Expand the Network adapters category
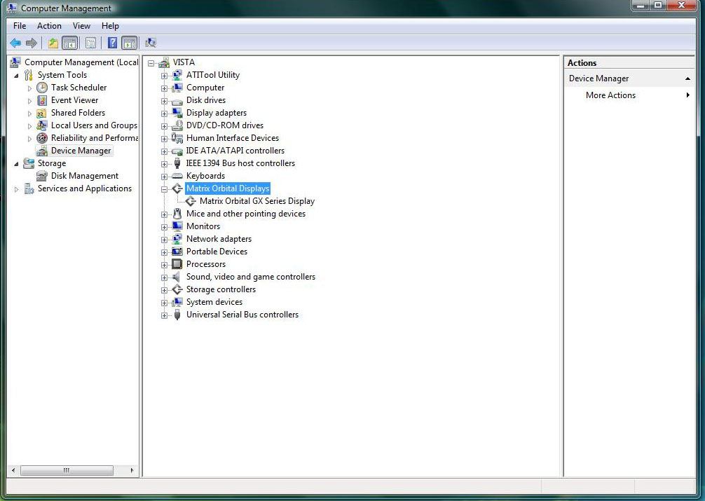Screen dimensions: 705x501 (164, 239)
